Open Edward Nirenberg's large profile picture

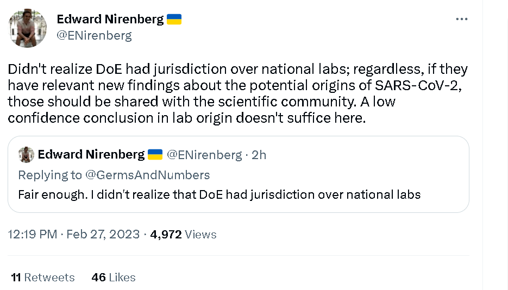28,28
